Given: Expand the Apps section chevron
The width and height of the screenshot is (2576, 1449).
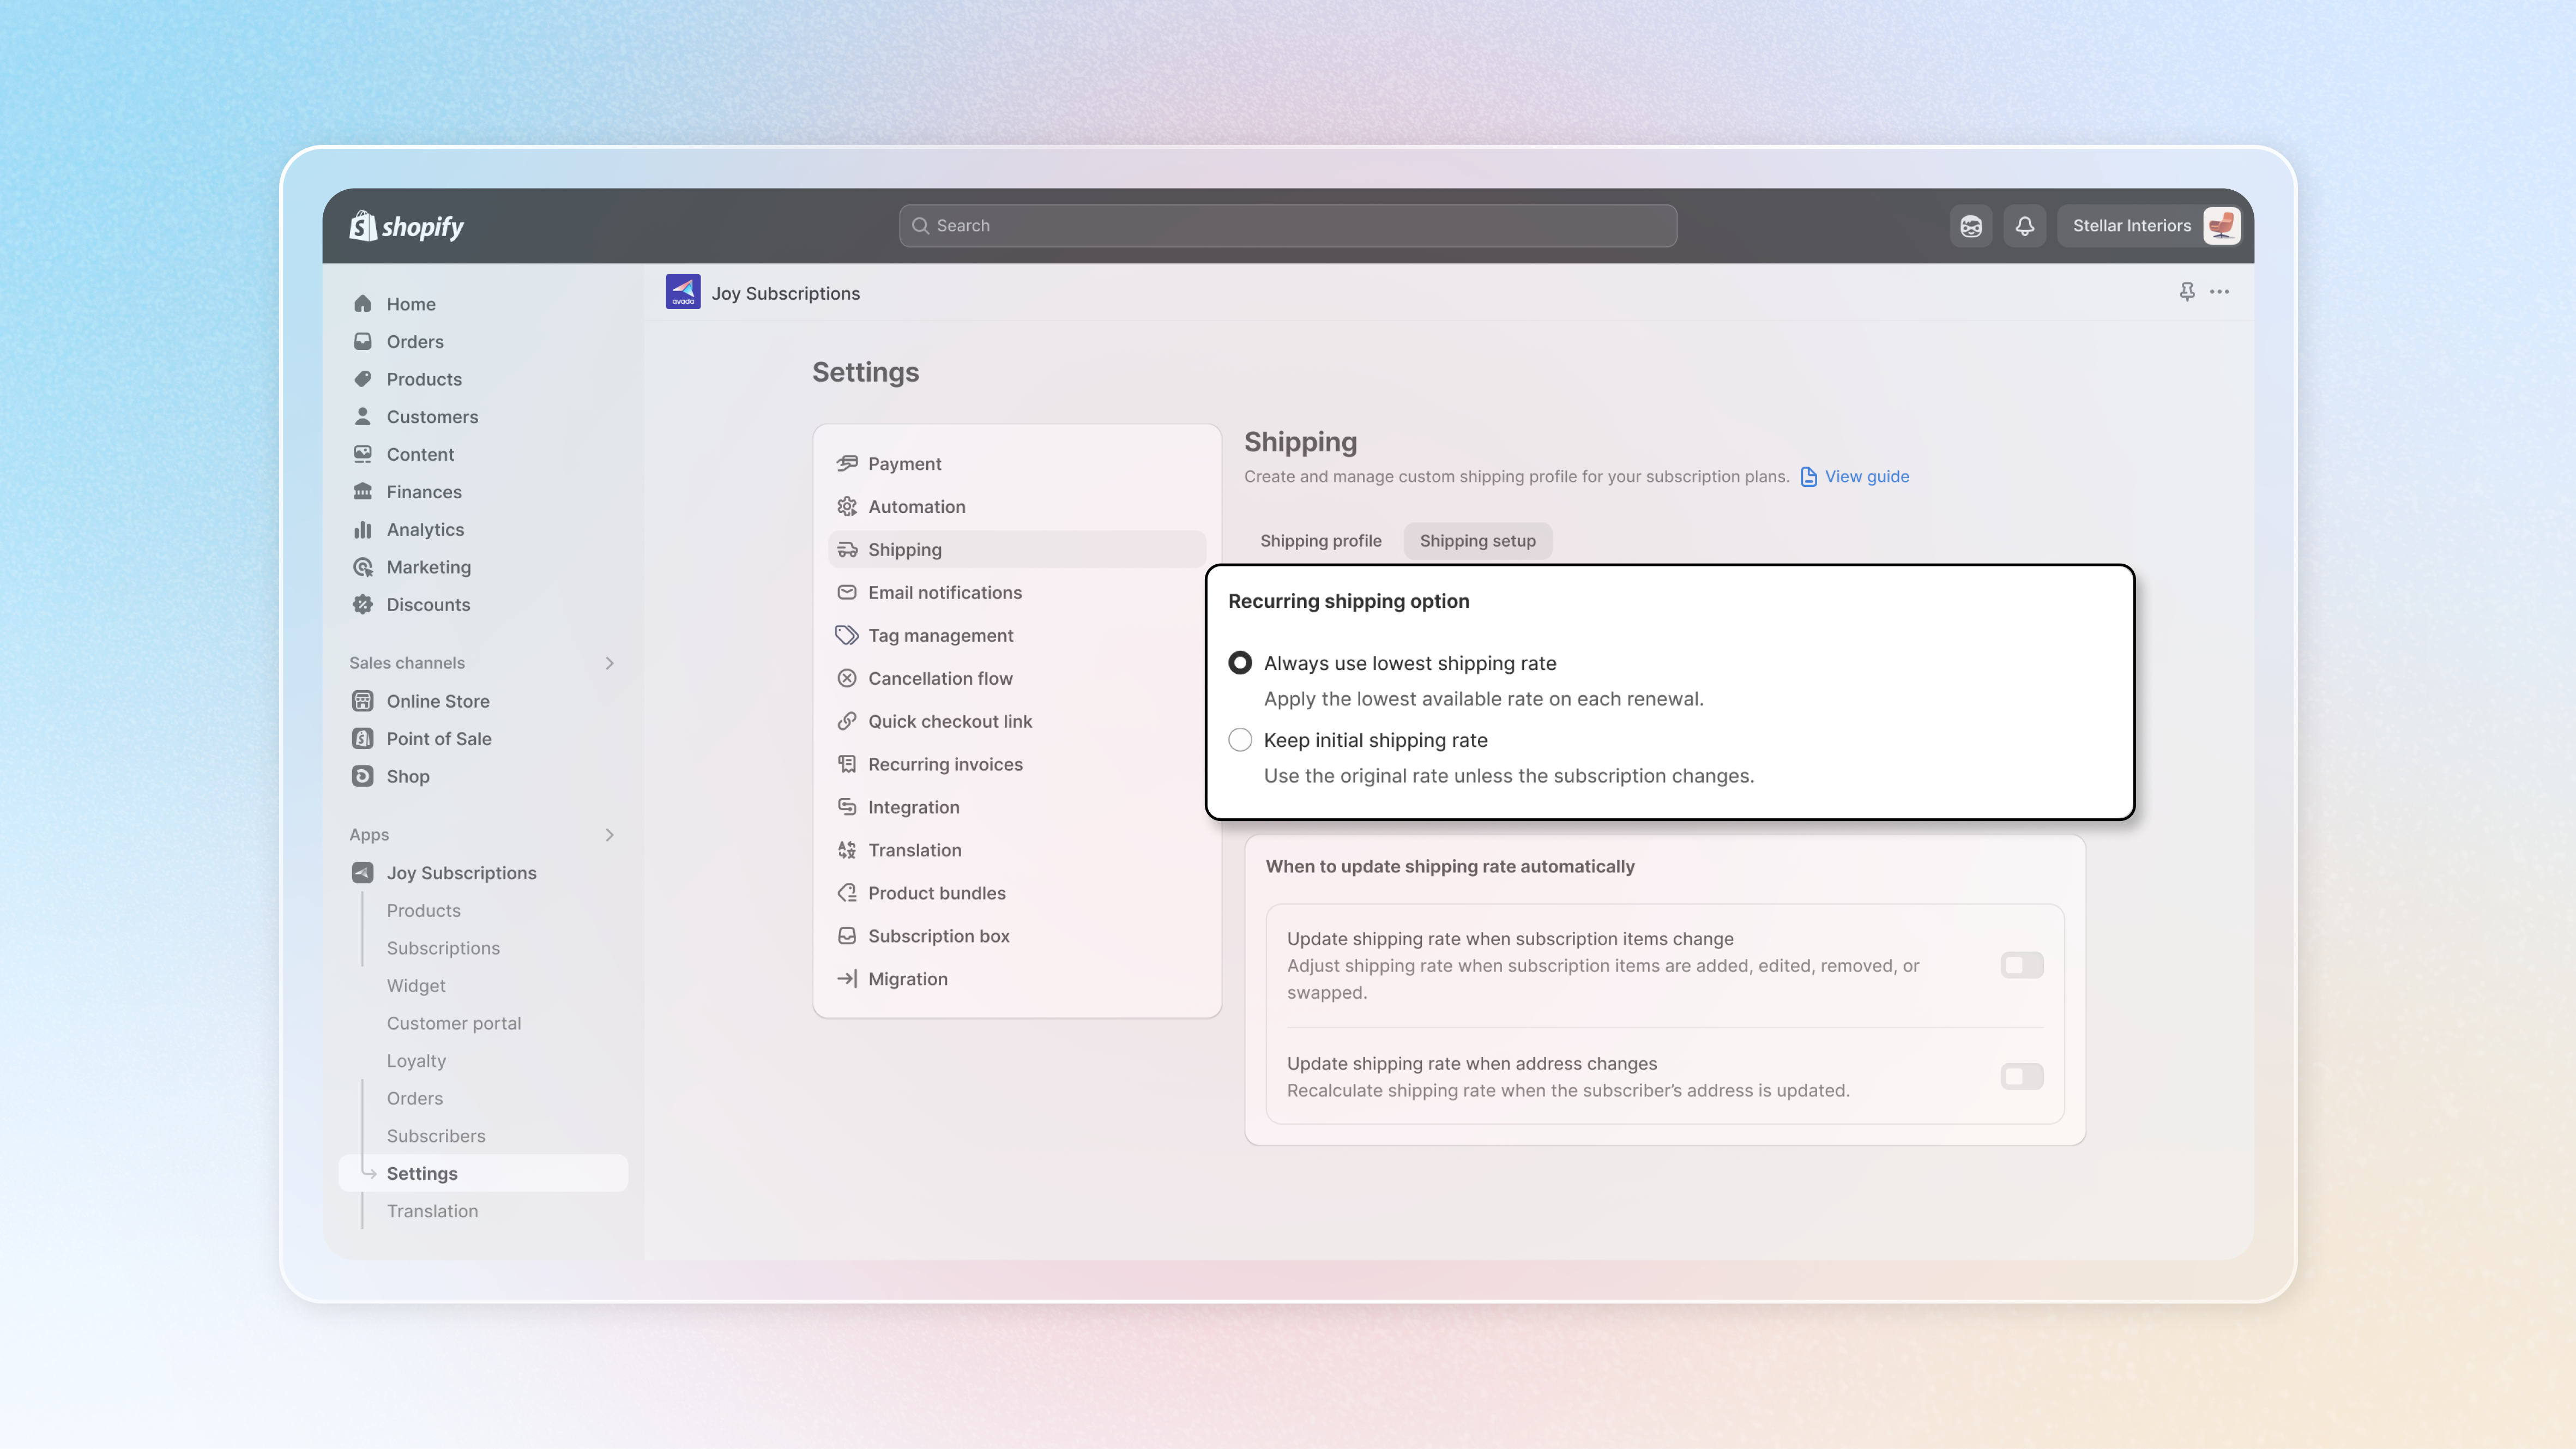Looking at the screenshot, I should [x=609, y=835].
